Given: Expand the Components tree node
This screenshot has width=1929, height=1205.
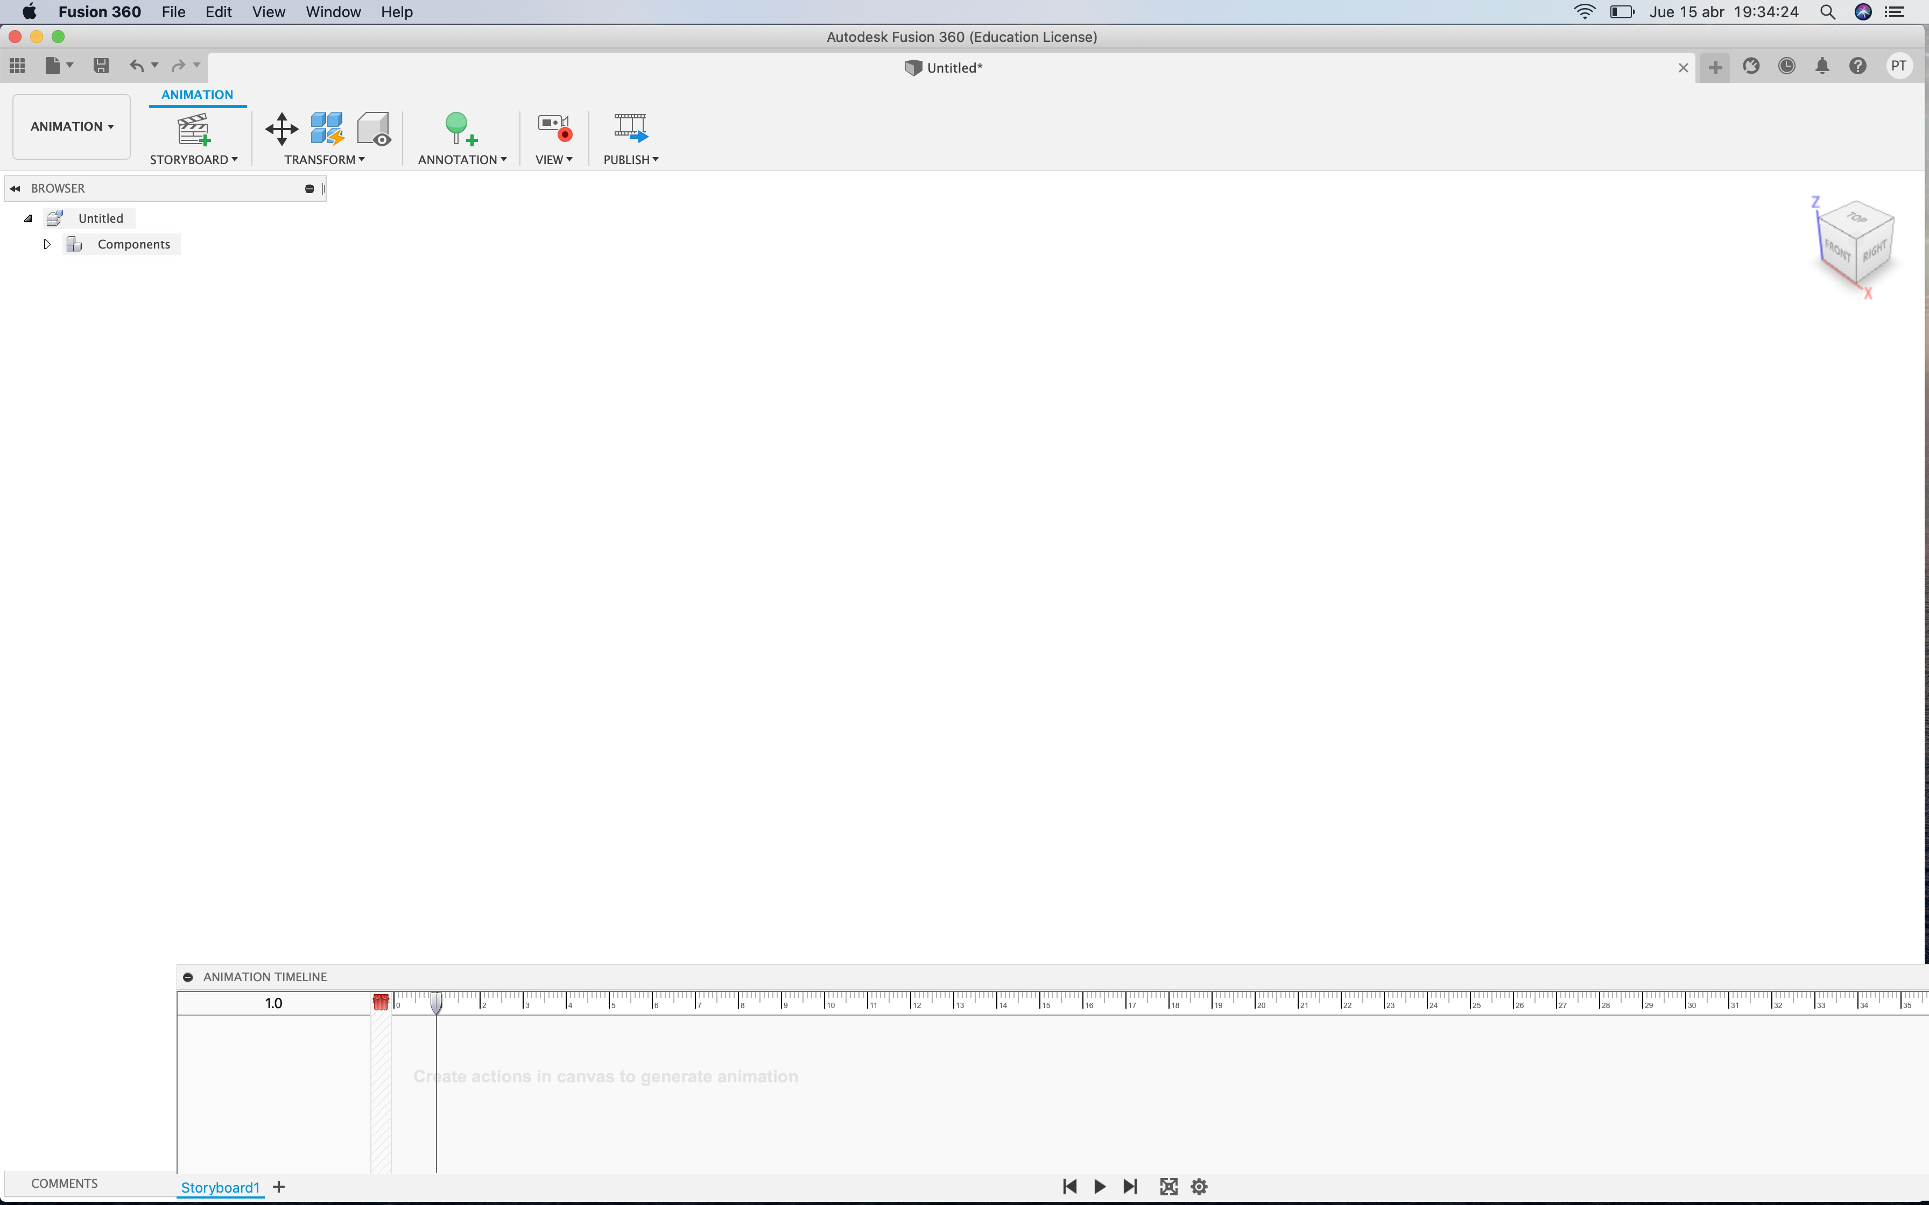Looking at the screenshot, I should click(46, 244).
